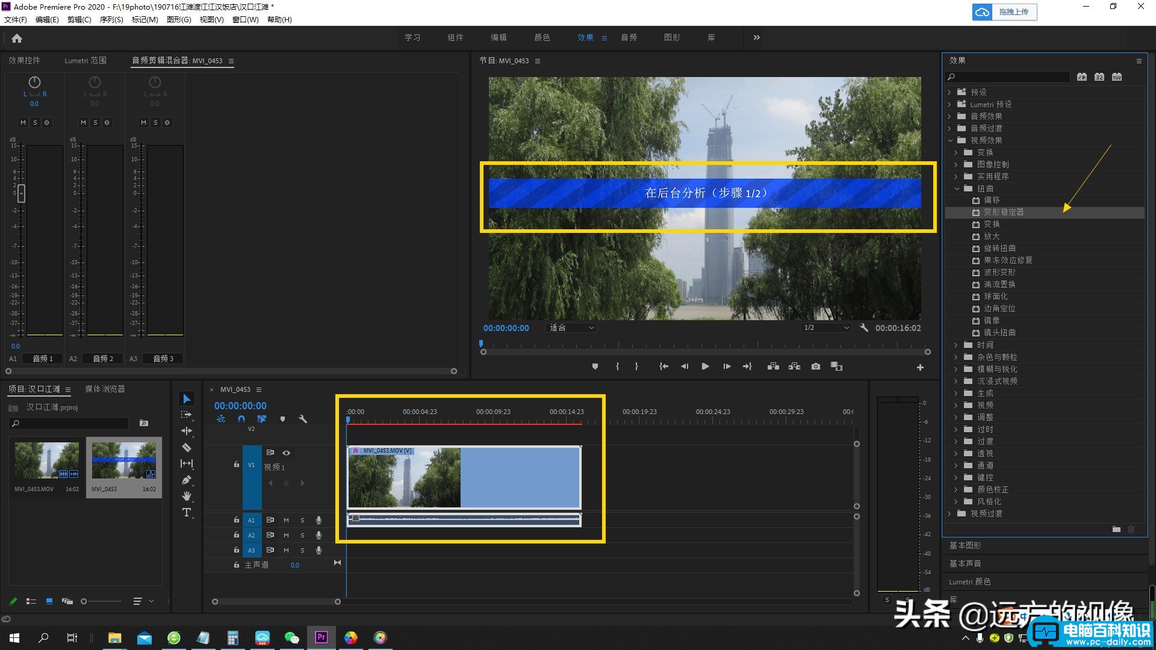Click the 拖拽上传 upload button
The image size is (1156, 650).
pyautogui.click(x=1004, y=12)
